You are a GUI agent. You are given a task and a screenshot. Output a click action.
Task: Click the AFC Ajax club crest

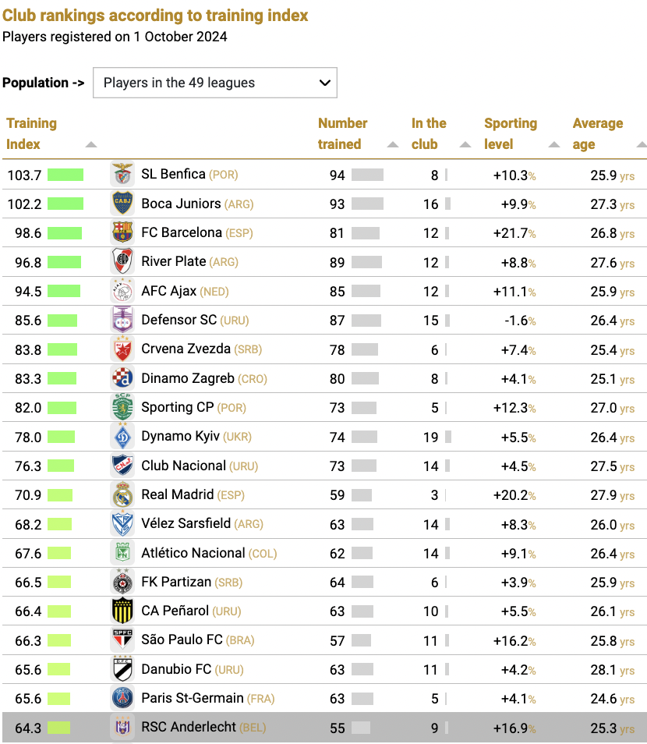click(122, 291)
